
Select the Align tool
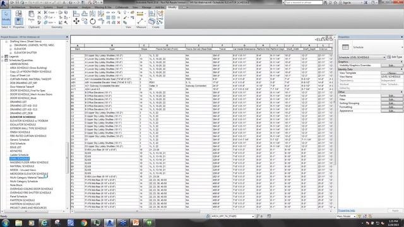coord(76,14)
